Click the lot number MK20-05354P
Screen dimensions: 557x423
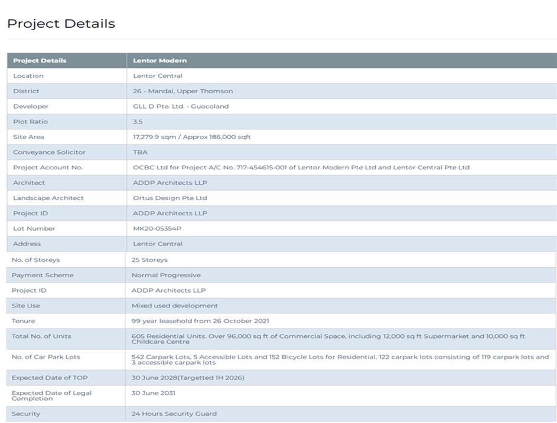[x=157, y=229]
